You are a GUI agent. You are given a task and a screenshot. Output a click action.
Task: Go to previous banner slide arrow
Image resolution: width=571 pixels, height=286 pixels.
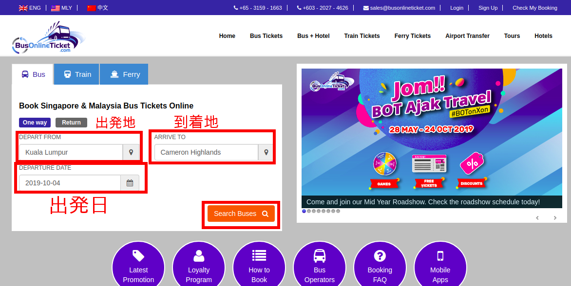click(537, 218)
